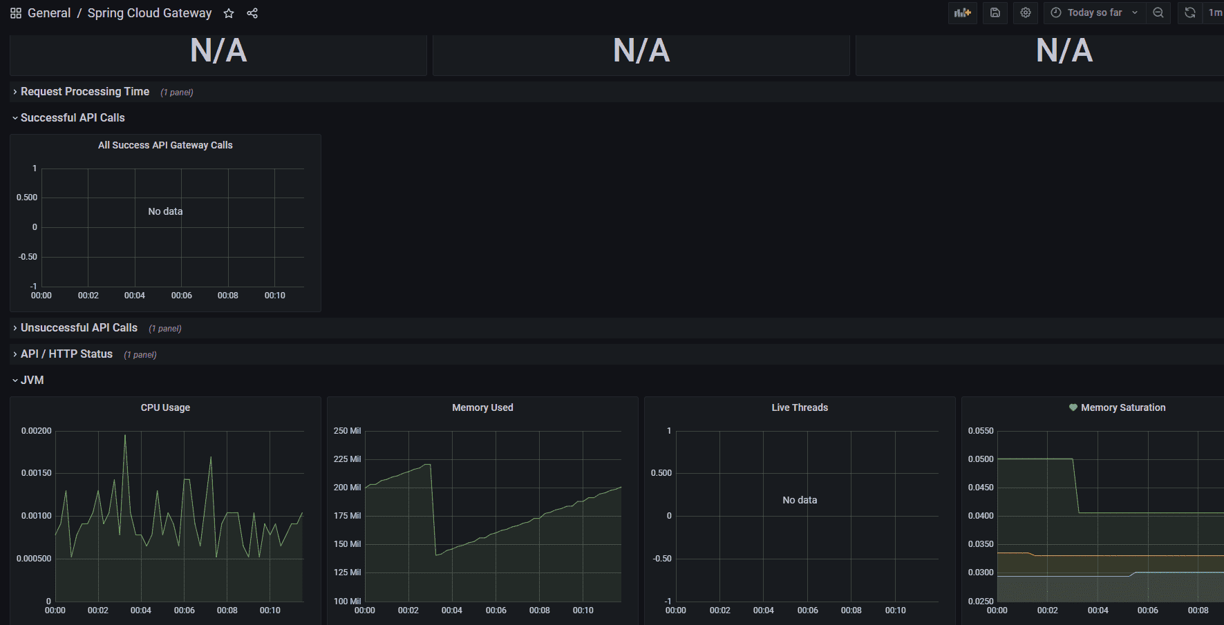Open All Success API Gateway Calls panel menu
The width and height of the screenshot is (1224, 625).
(165, 145)
